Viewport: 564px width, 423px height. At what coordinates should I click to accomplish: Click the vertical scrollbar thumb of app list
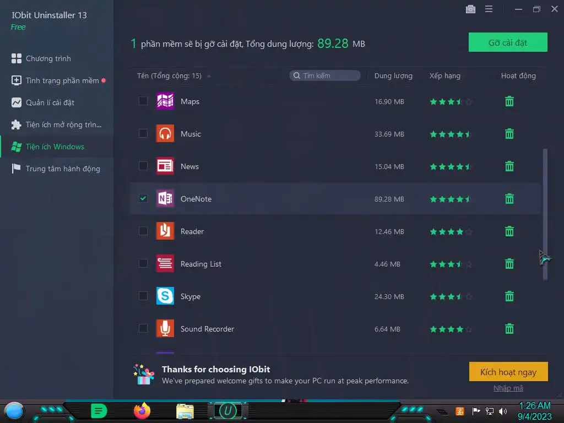tap(545, 214)
